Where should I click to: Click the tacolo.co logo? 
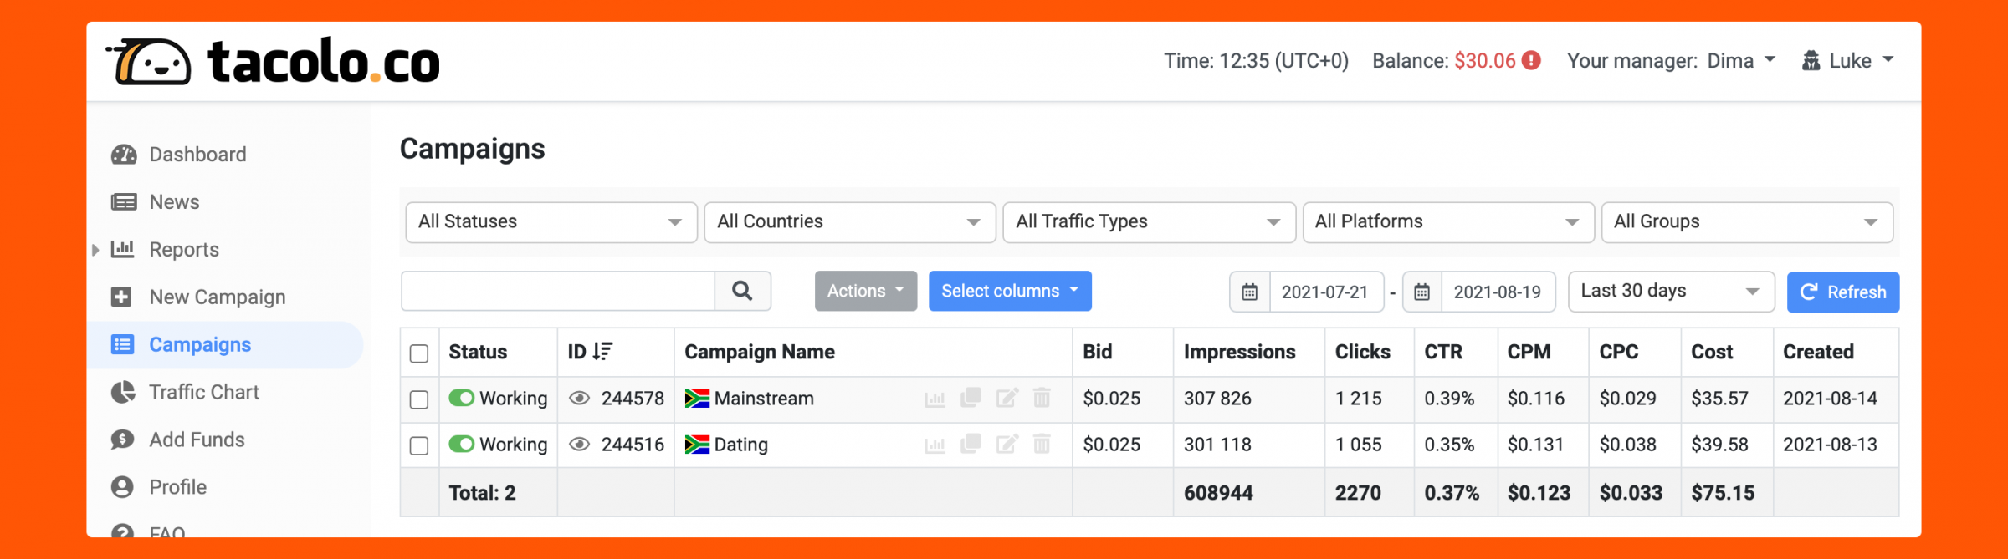(x=273, y=61)
